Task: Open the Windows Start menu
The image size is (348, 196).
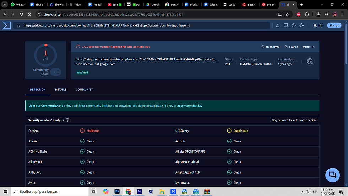Action: point(5,191)
